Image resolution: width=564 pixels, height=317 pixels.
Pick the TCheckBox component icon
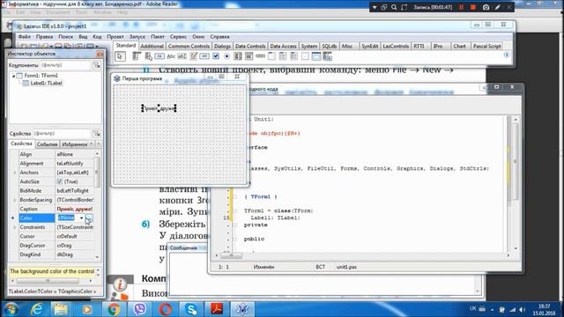(216, 56)
